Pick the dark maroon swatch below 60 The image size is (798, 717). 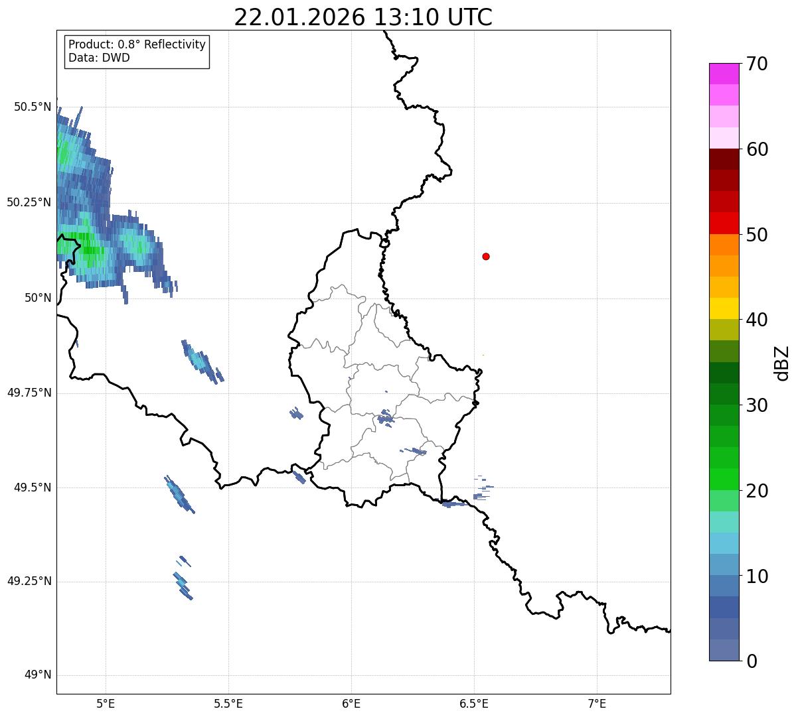click(x=724, y=159)
